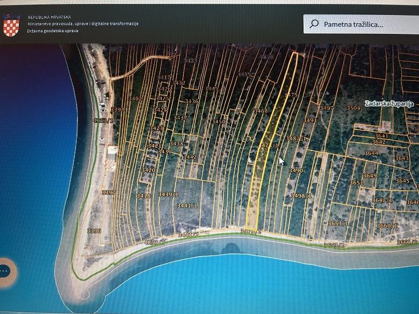419x314 pixels.
Task: Select parcel 3418 label
Action: point(143,196)
